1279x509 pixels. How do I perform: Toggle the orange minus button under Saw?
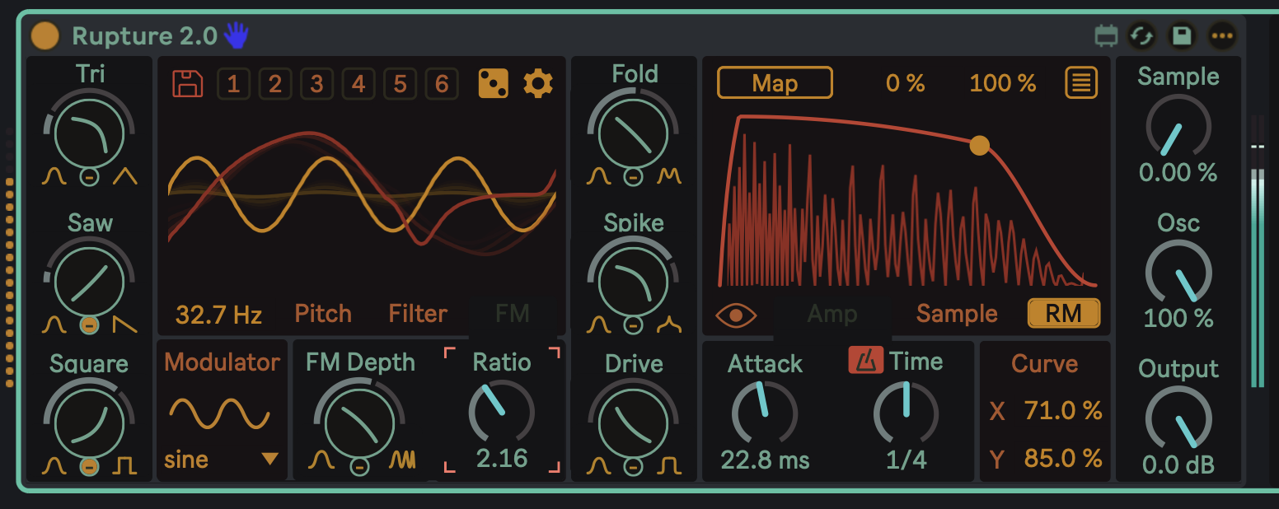89,325
